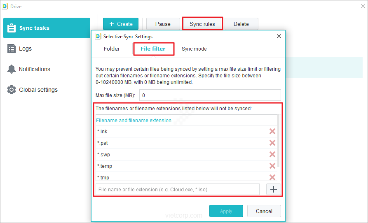
Task: Click the Max file size input field
Action: click(x=210, y=95)
